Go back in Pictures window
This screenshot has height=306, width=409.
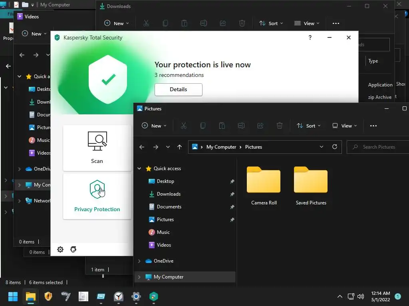(142, 147)
